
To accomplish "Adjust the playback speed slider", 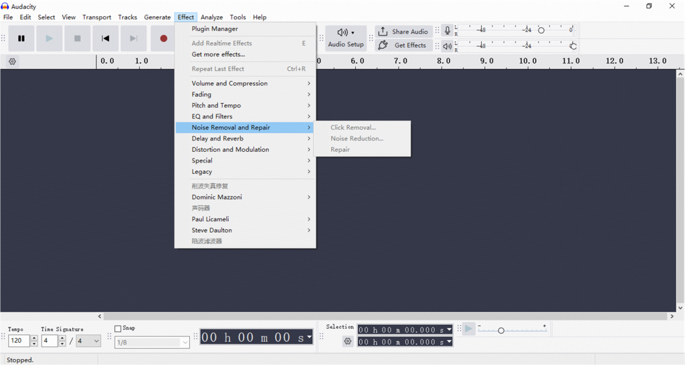I will coord(501,330).
